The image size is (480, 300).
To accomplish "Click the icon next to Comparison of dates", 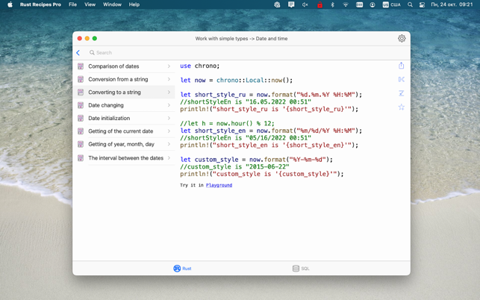I will coord(81,66).
